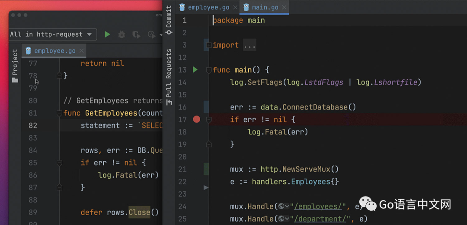Click the green run gutter icon beside func main
The image size is (467, 225).
coord(195,69)
